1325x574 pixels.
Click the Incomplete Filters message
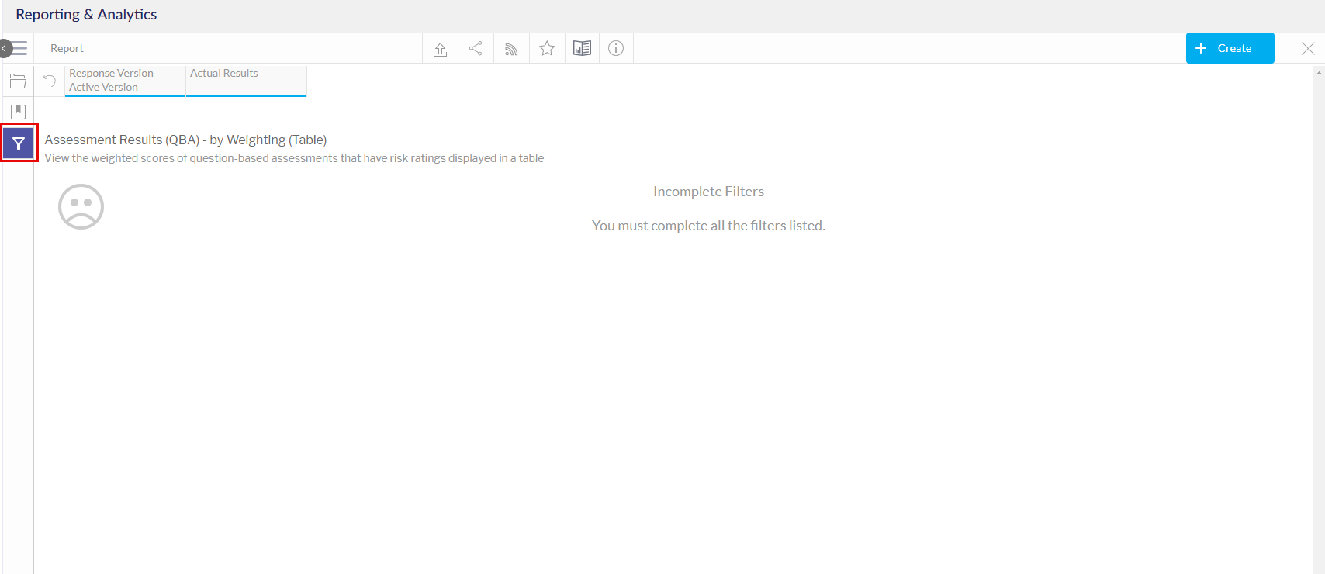708,192
